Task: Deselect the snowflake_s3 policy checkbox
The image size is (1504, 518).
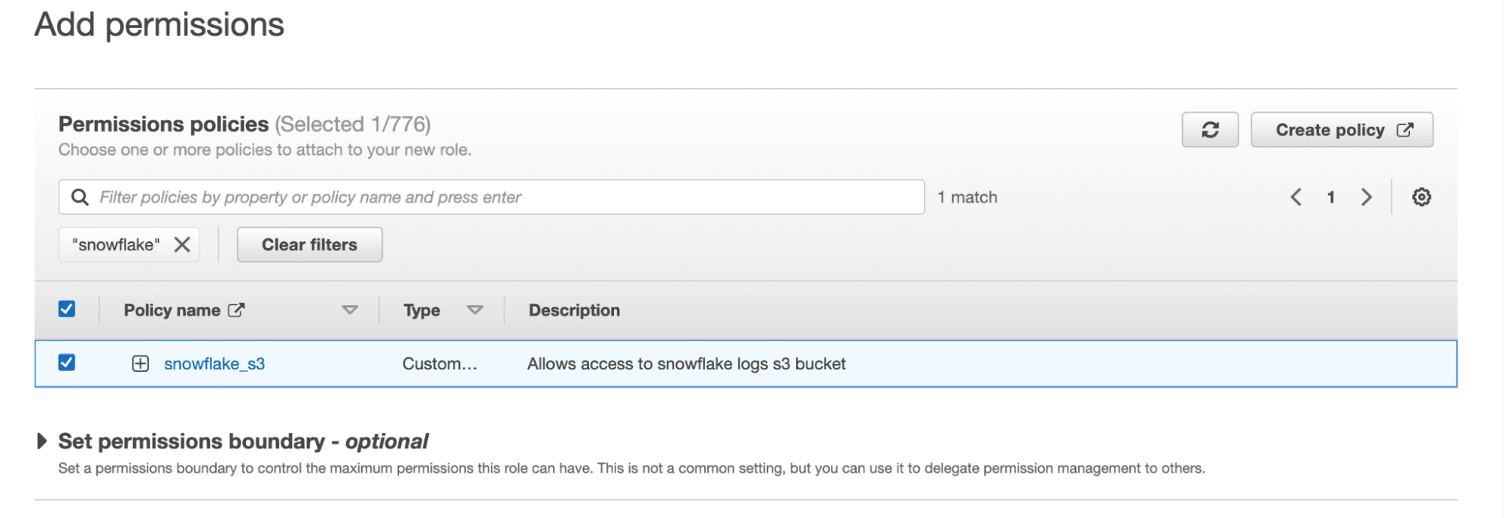Action: pos(66,363)
